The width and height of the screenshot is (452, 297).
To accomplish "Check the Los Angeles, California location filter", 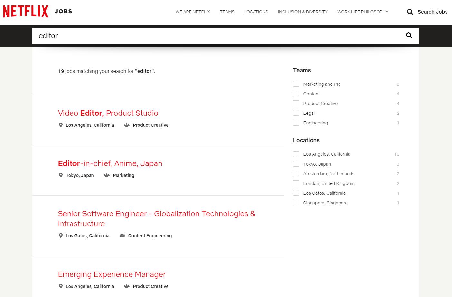I will pyautogui.click(x=296, y=154).
